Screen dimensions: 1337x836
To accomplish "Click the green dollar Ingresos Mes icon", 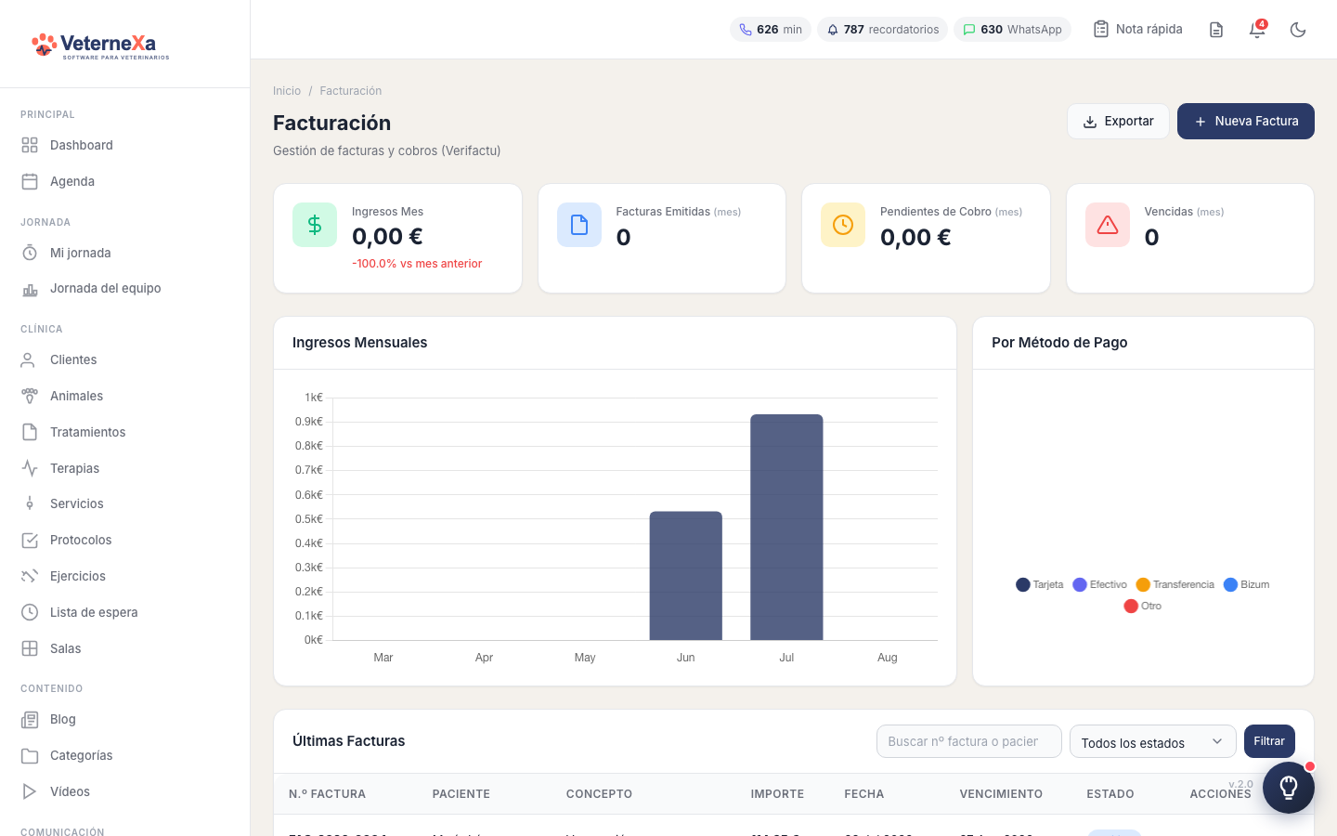I will [x=315, y=225].
